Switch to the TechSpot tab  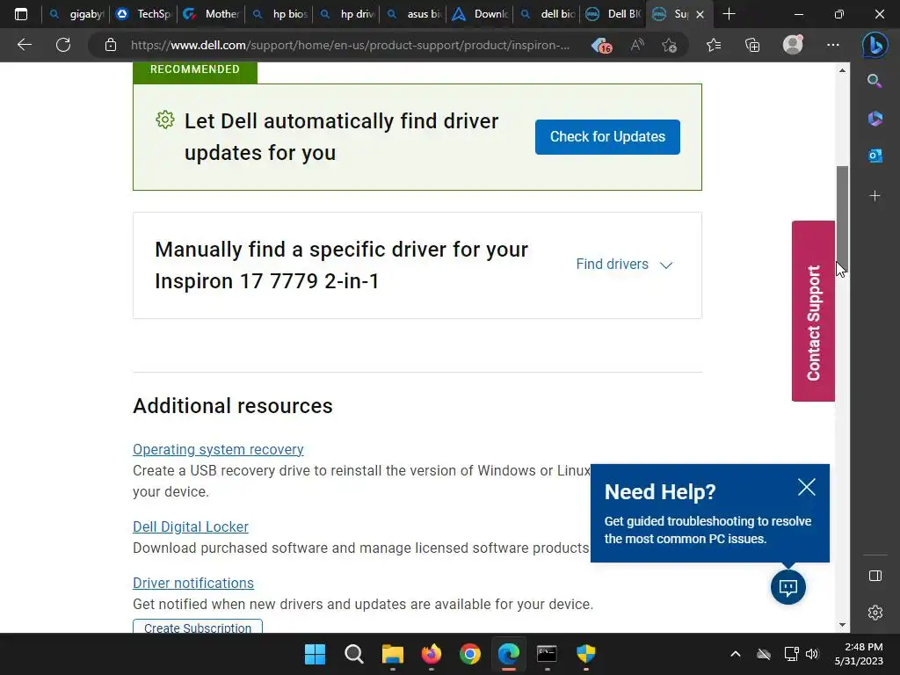pos(143,14)
